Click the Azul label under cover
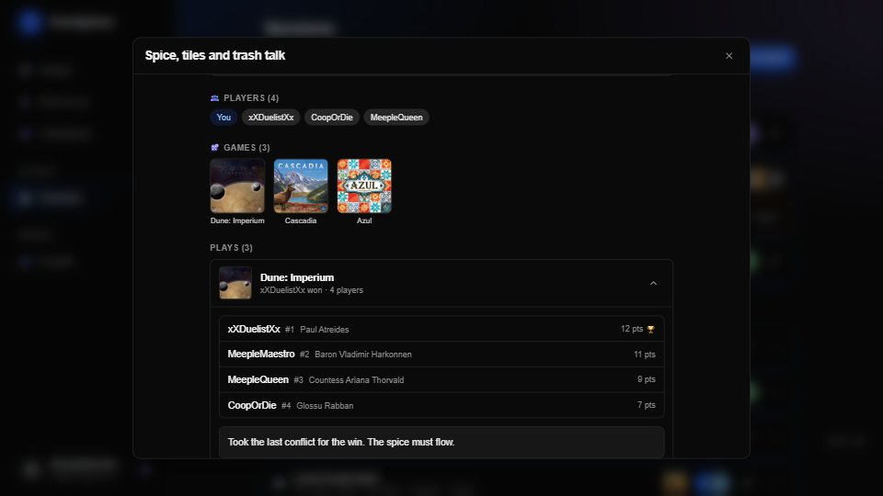 (364, 220)
